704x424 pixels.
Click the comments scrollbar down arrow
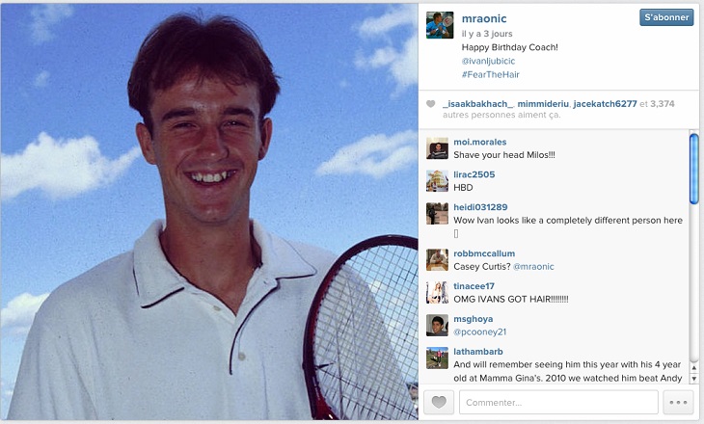pyautogui.click(x=694, y=379)
